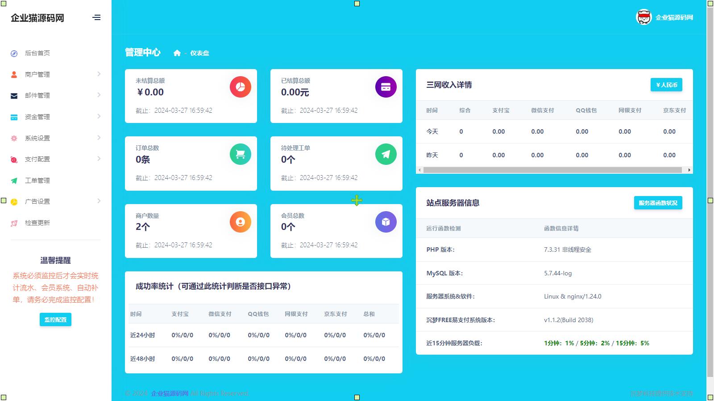Click the 今天 row label in income table
Screen dimensions: 714x401
[x=432, y=131]
